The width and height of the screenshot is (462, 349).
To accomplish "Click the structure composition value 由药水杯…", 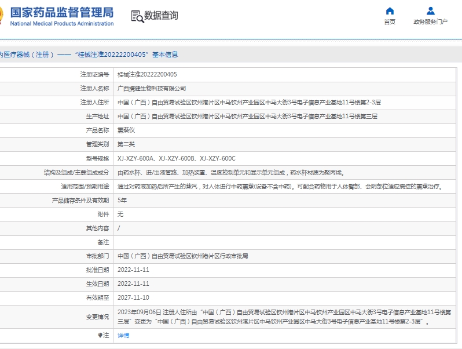I will click(x=230, y=173).
